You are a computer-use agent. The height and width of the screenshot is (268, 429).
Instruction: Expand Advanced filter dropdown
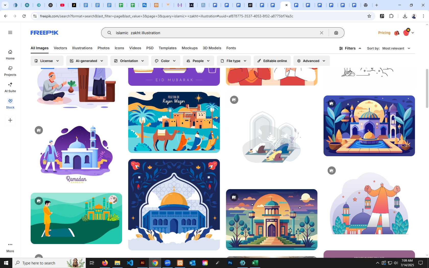[312, 61]
